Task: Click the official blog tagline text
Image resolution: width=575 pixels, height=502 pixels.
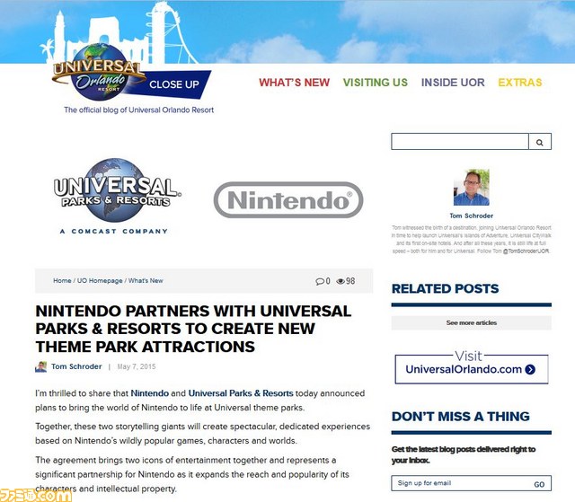Action: click(x=138, y=110)
